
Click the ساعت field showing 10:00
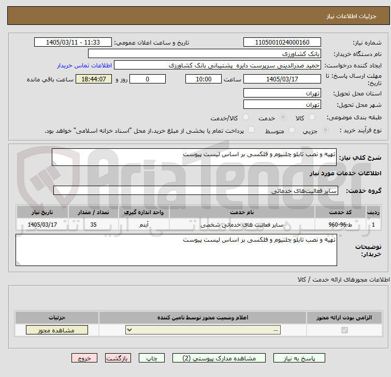(x=204, y=79)
